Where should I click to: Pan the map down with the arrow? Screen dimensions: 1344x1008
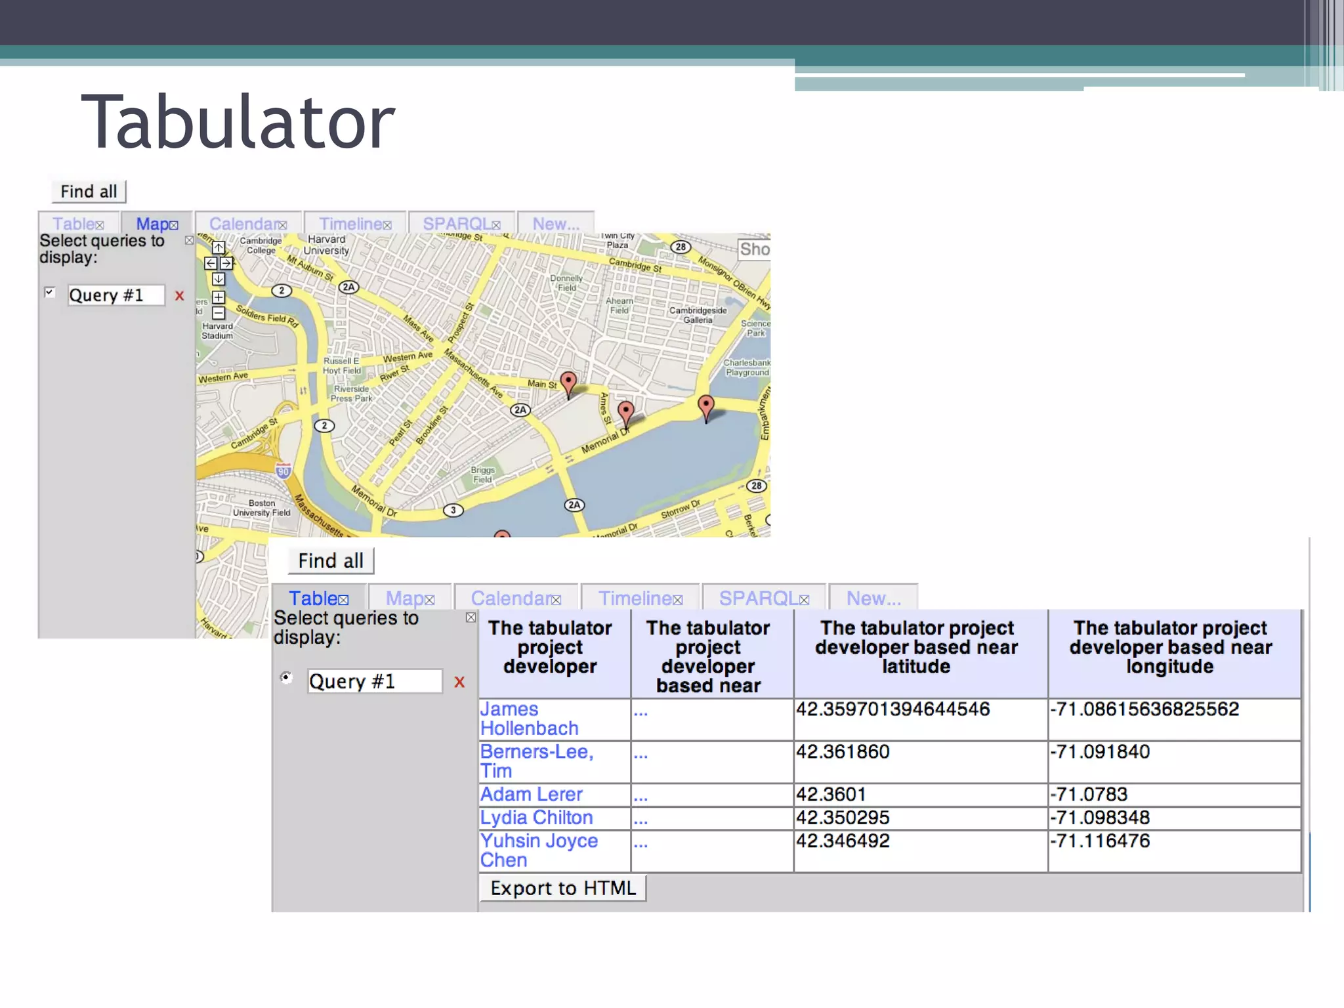[219, 279]
